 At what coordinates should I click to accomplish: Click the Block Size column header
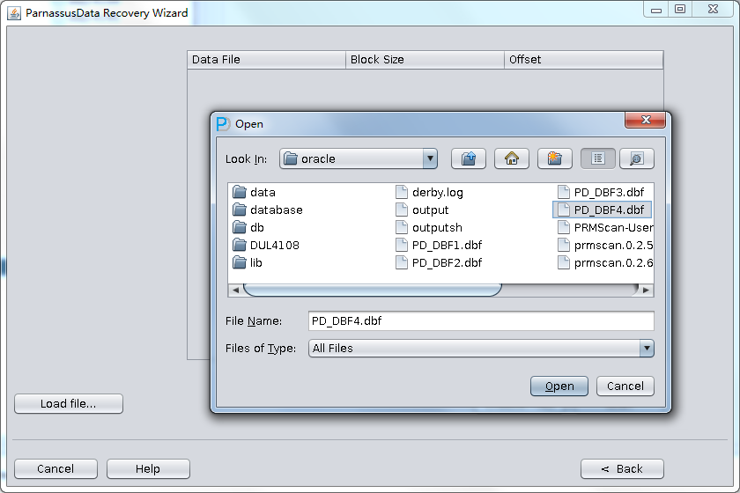(425, 60)
